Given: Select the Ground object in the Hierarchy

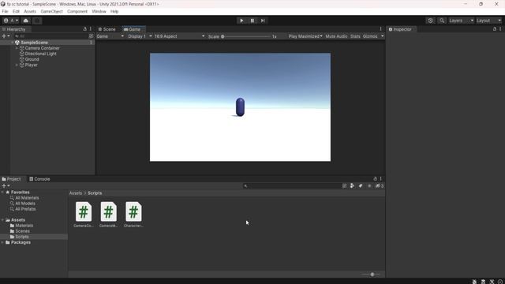Looking at the screenshot, I should point(32,59).
